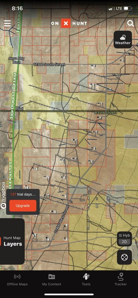Tap the onX Hunt logo
138x298 pixels.
point(69,23)
